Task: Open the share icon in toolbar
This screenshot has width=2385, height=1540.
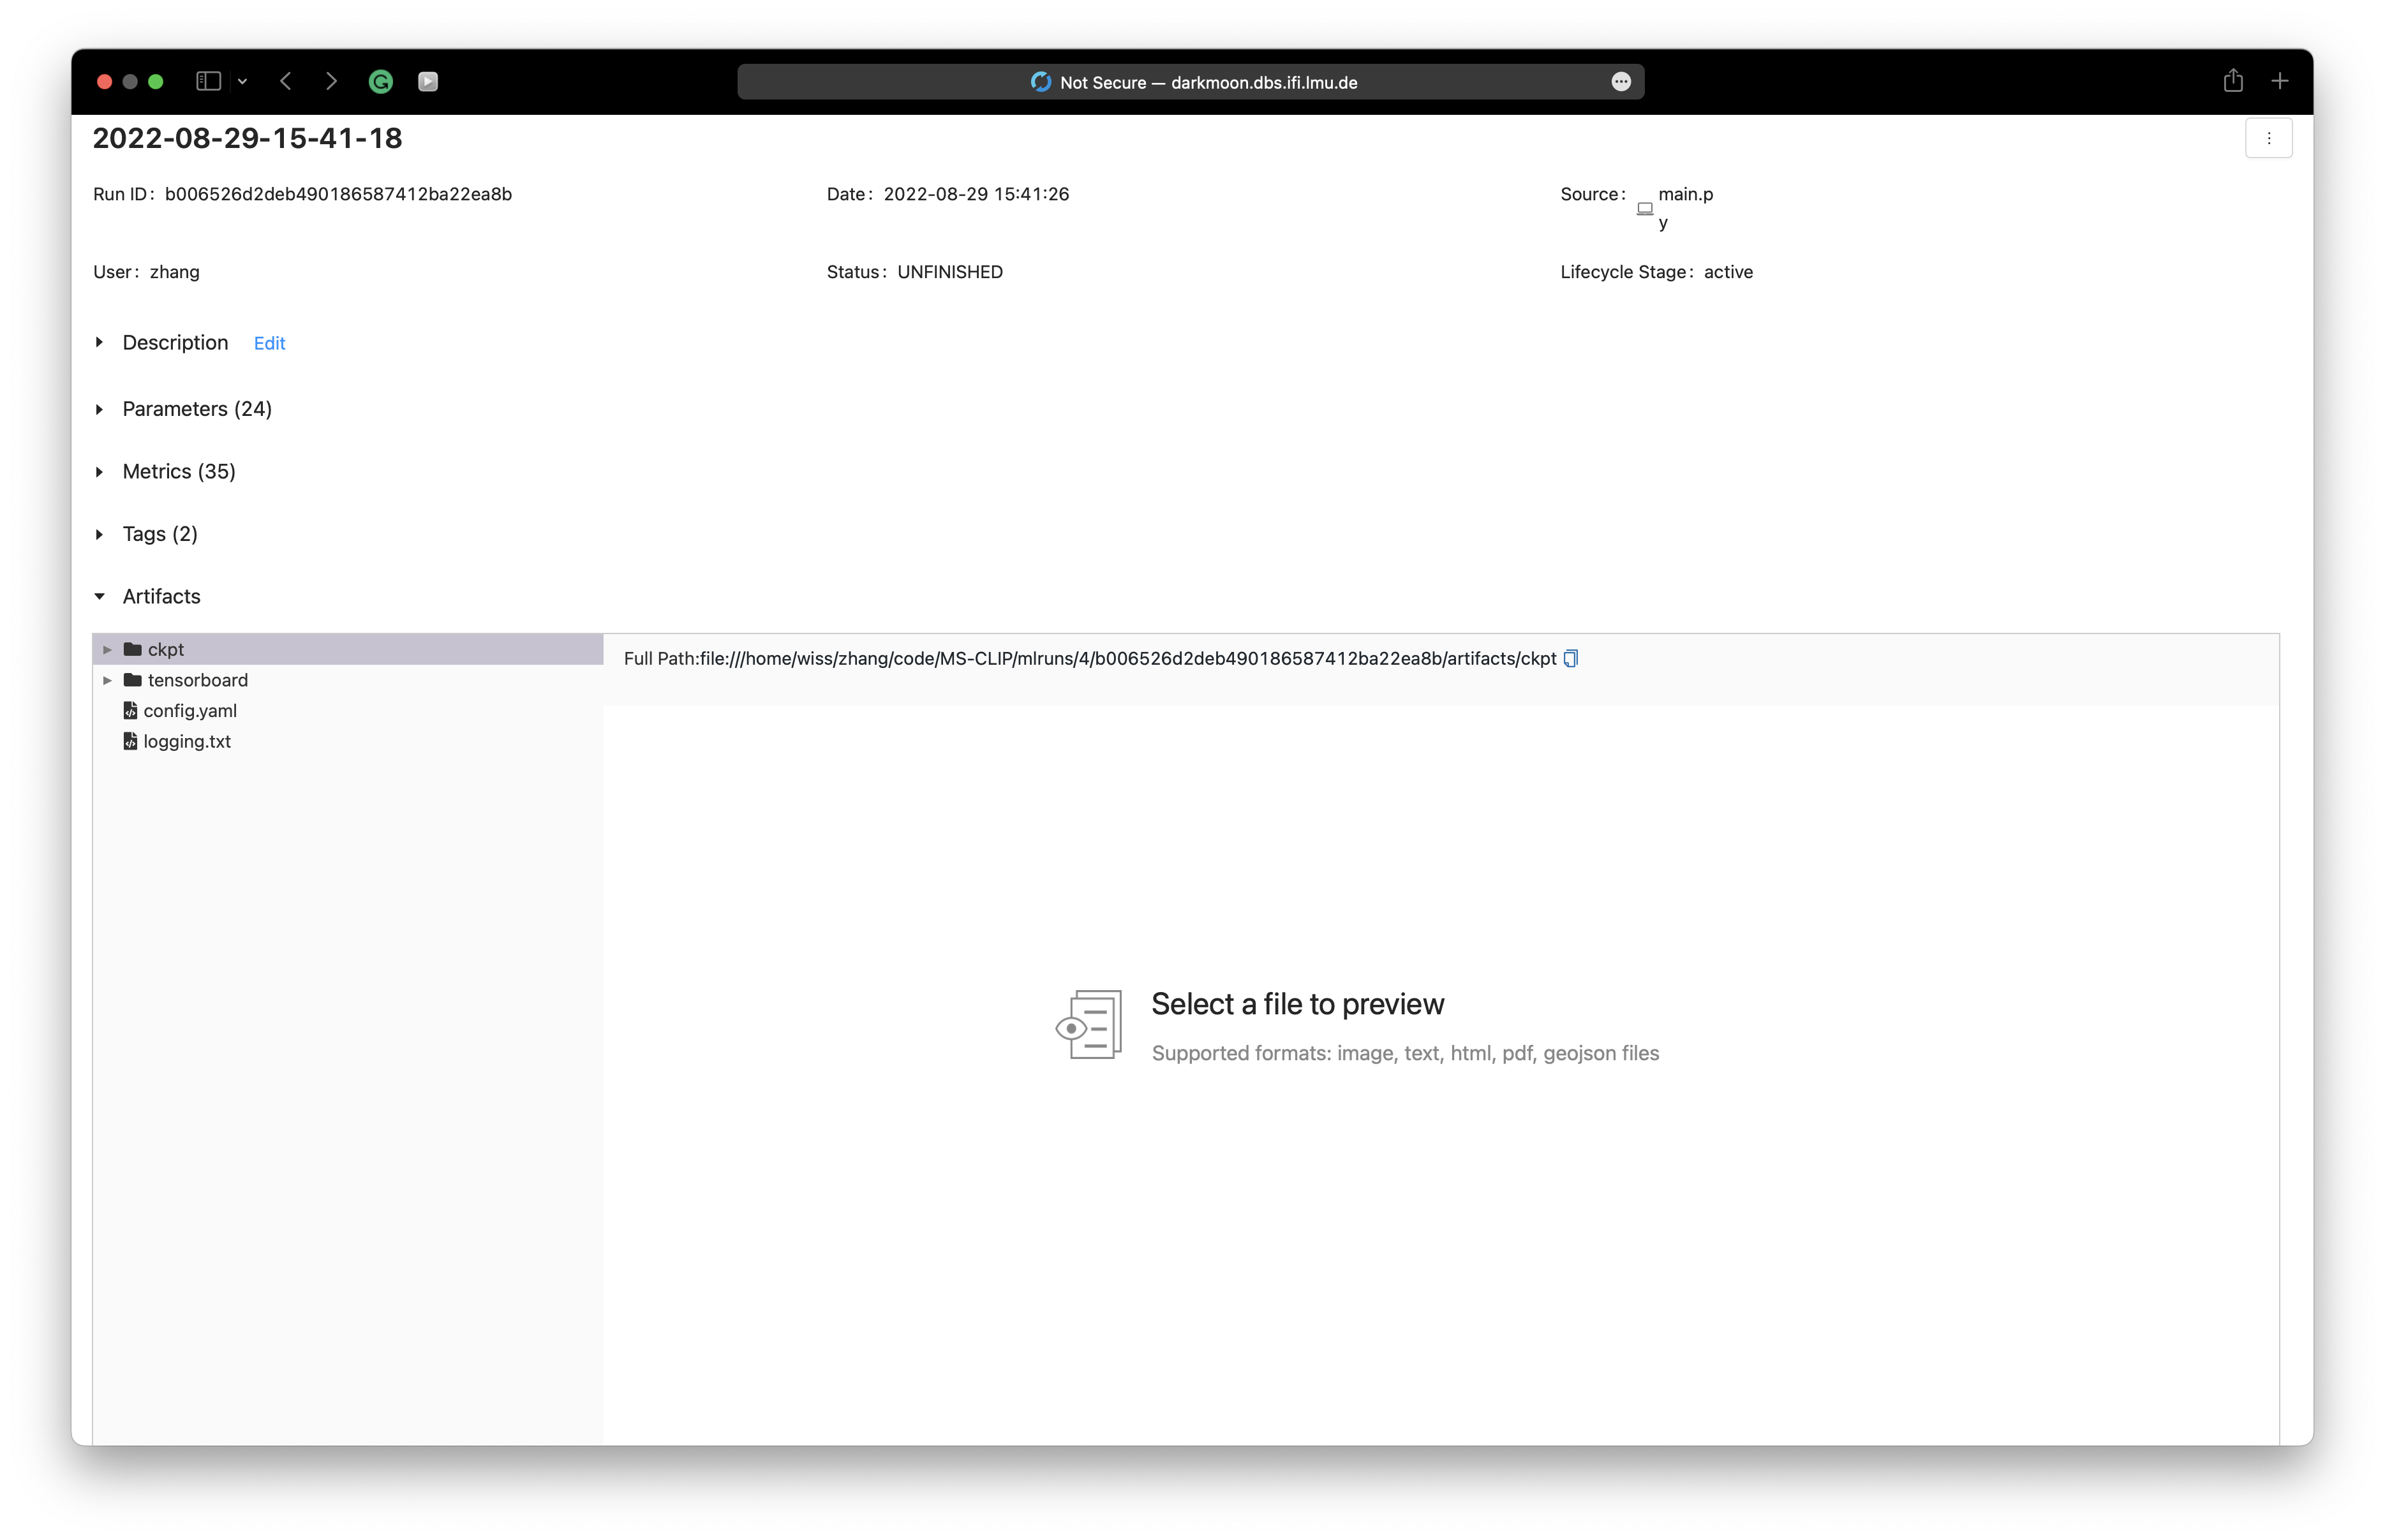Action: (x=2232, y=81)
